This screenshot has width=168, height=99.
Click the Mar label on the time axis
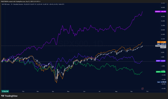pos(38,91)
